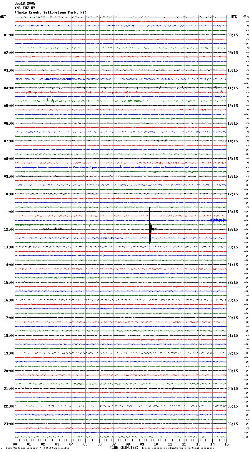The height and width of the screenshot is (452, 250).
Task: Click the Traces clipped at plus/minus footer note
Action: coord(178,448)
